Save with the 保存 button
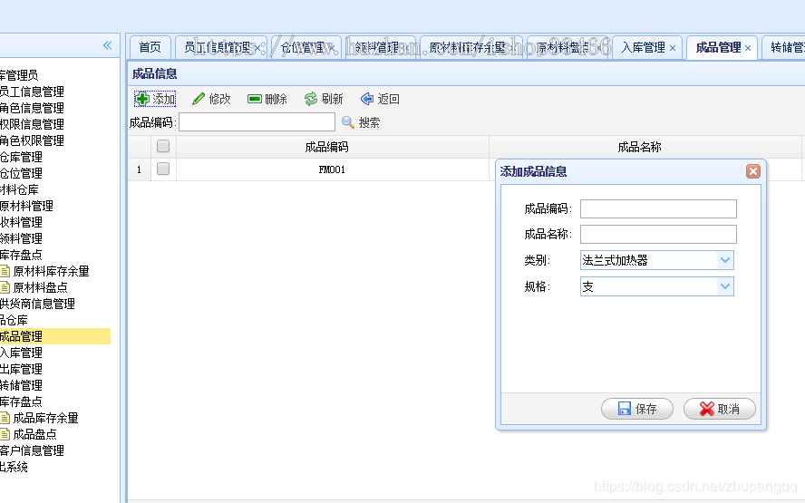805x503 pixels. tap(637, 409)
